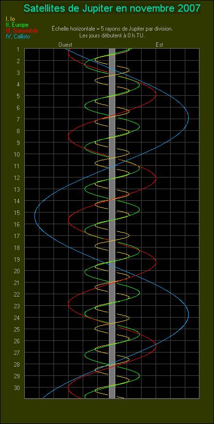Click the 'Les jours débutent à 0 h TU' note

[112, 35]
